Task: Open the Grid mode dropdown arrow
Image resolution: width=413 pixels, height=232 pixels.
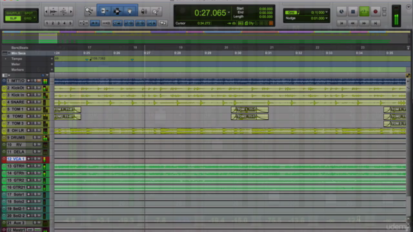Action: [34, 18]
